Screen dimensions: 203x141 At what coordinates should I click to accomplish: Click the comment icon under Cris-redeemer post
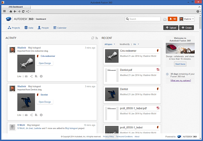point(26,76)
